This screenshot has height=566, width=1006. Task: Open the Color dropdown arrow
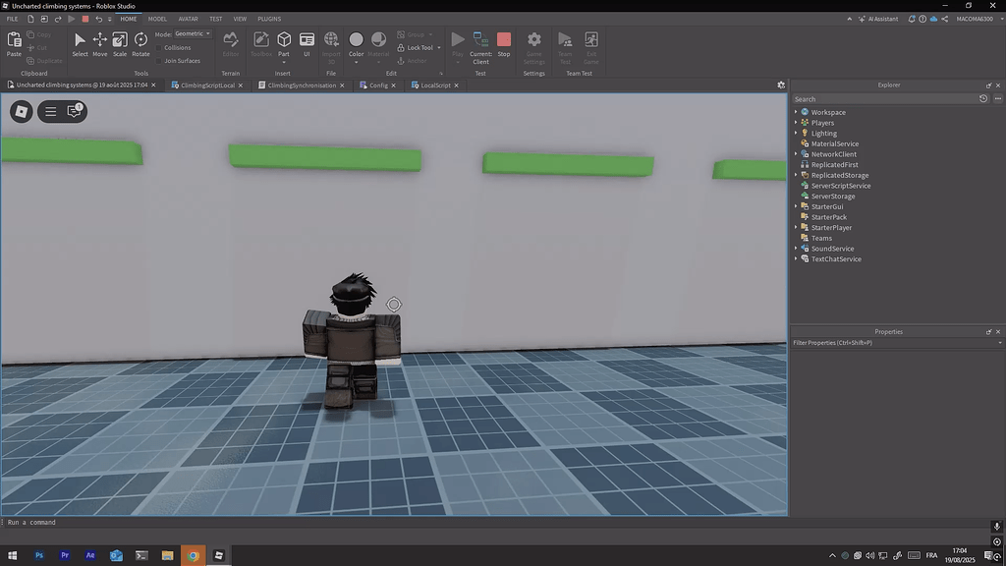356,62
